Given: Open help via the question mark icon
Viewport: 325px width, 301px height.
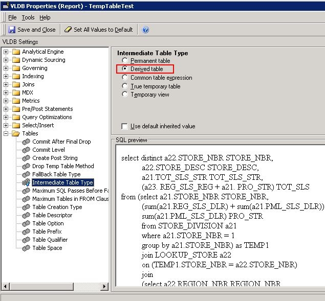Looking at the screenshot, I should pyautogui.click(x=146, y=30).
